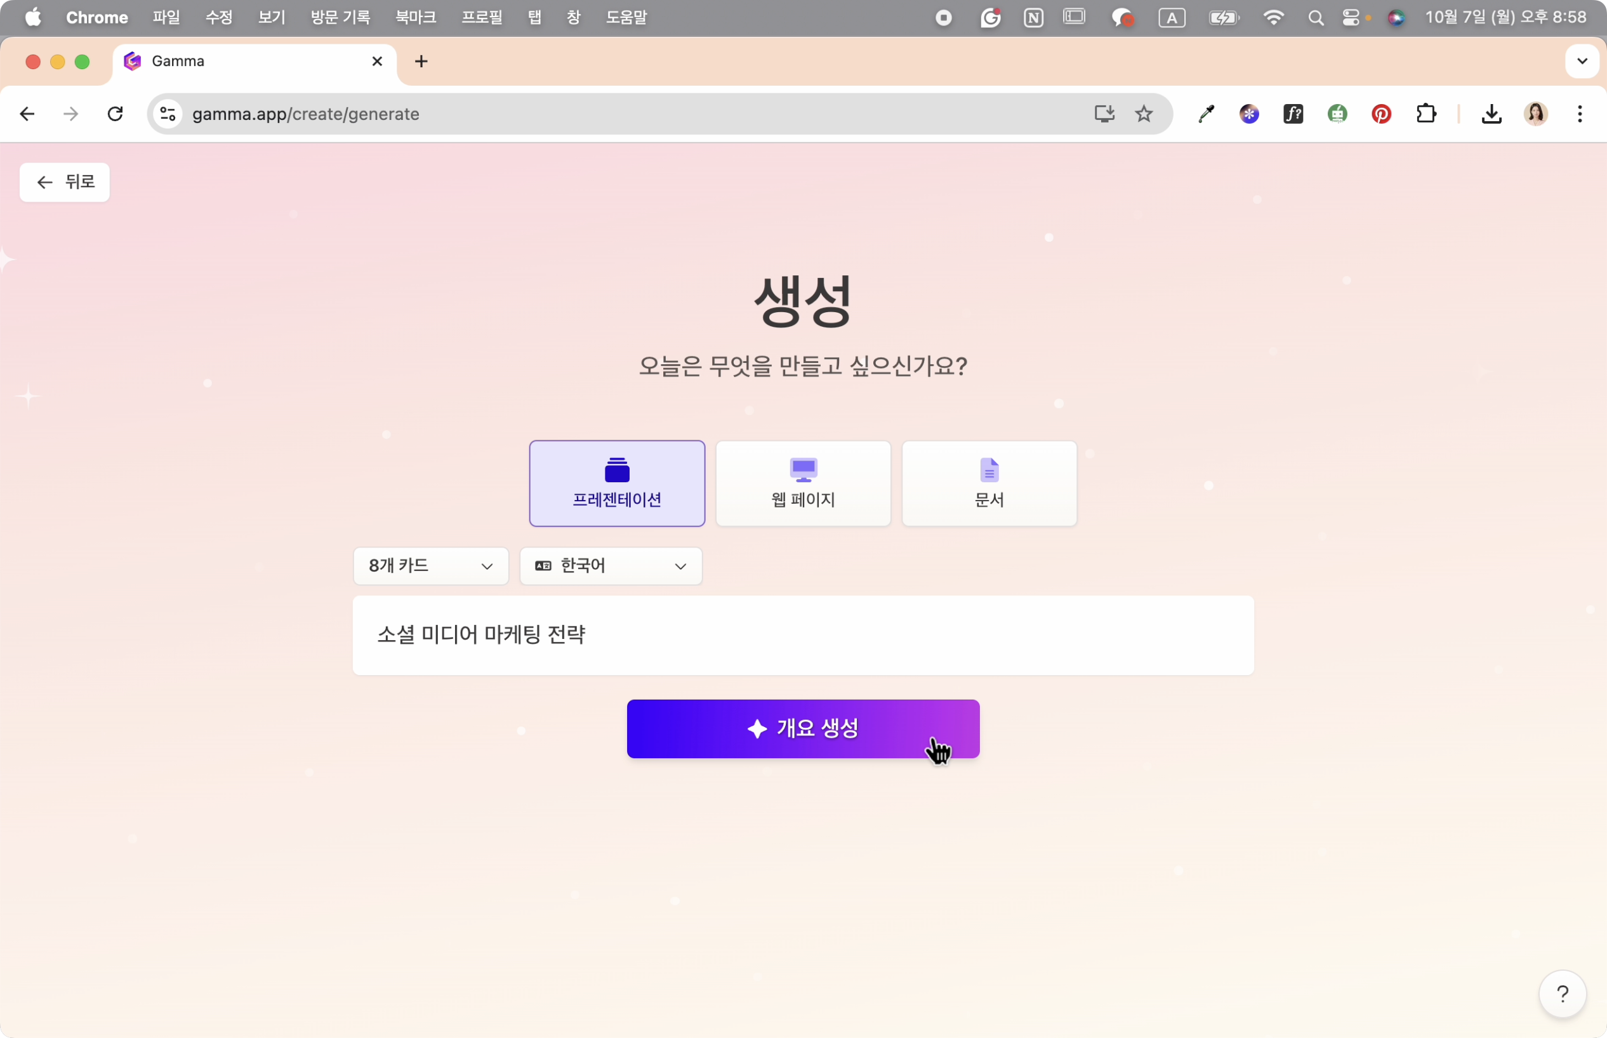Select the 문서 format option

click(x=989, y=483)
